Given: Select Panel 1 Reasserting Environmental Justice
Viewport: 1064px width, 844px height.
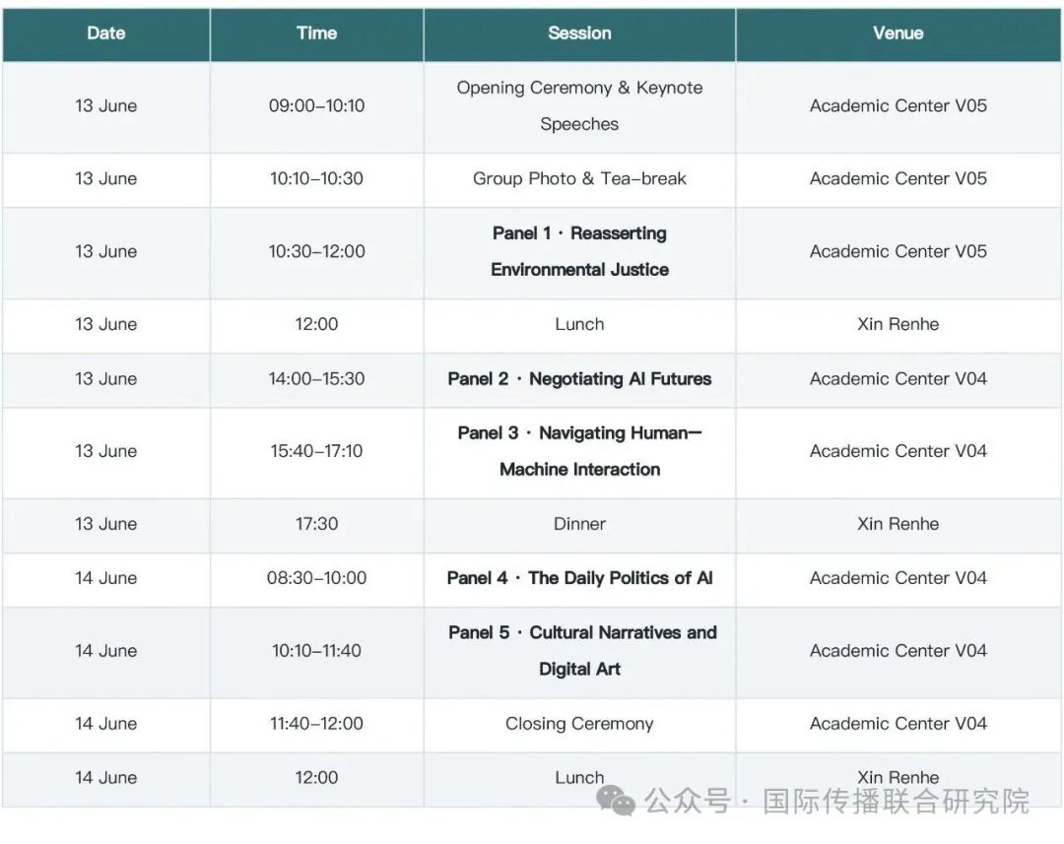Looking at the screenshot, I should [579, 252].
